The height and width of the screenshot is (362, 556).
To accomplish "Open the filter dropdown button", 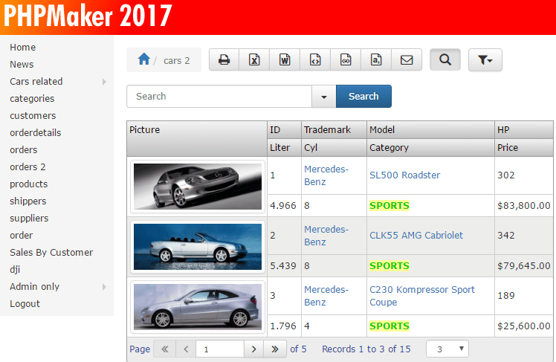I will point(485,60).
